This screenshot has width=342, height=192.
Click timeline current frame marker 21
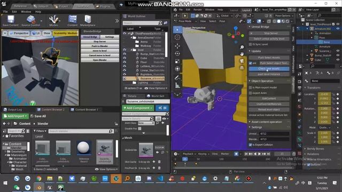pos(185,159)
